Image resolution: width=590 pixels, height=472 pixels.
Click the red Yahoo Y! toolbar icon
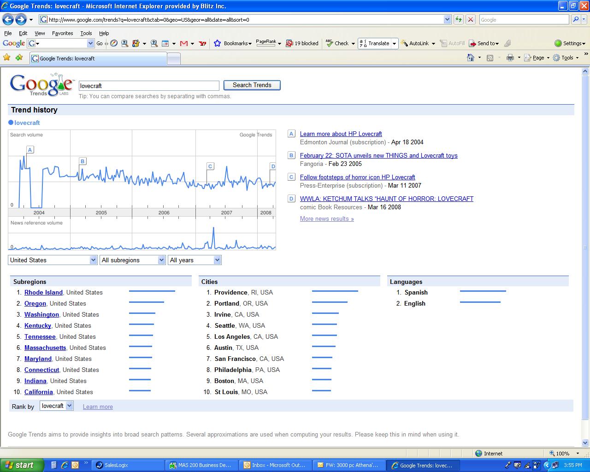[x=202, y=43]
